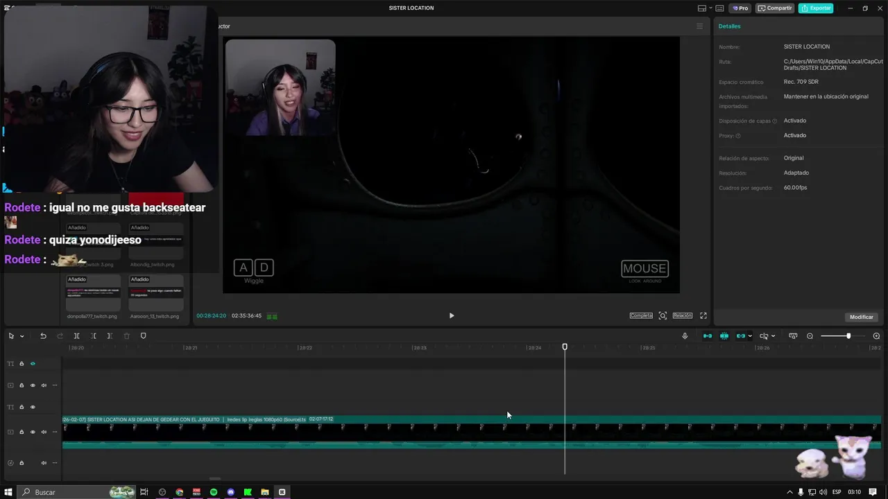Open layout selector icon in title bar

pos(702,8)
